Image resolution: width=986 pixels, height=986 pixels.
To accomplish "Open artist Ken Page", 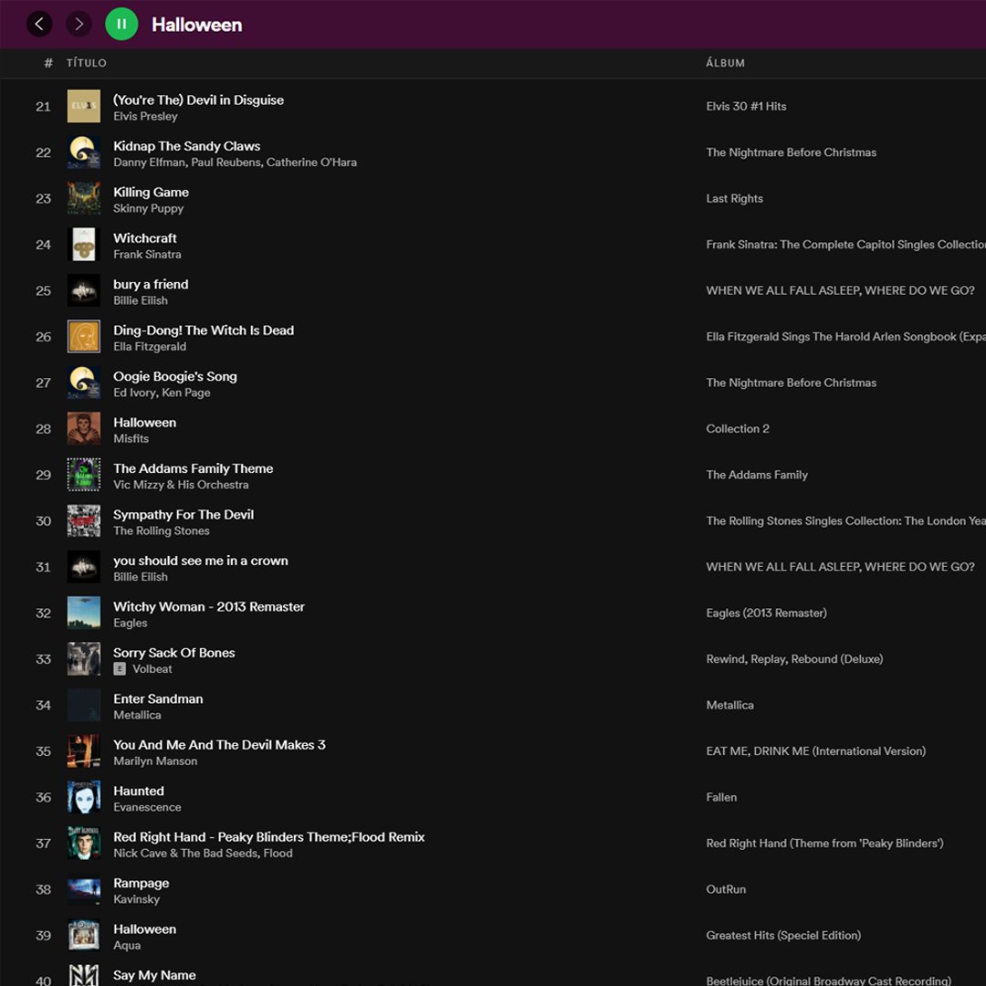I will tap(186, 393).
